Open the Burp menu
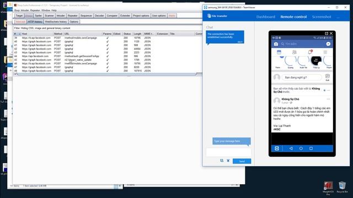 coord(17,10)
